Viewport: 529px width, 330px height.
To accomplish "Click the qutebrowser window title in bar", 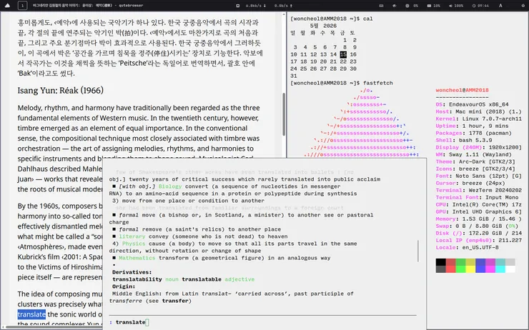I will [x=88, y=6].
